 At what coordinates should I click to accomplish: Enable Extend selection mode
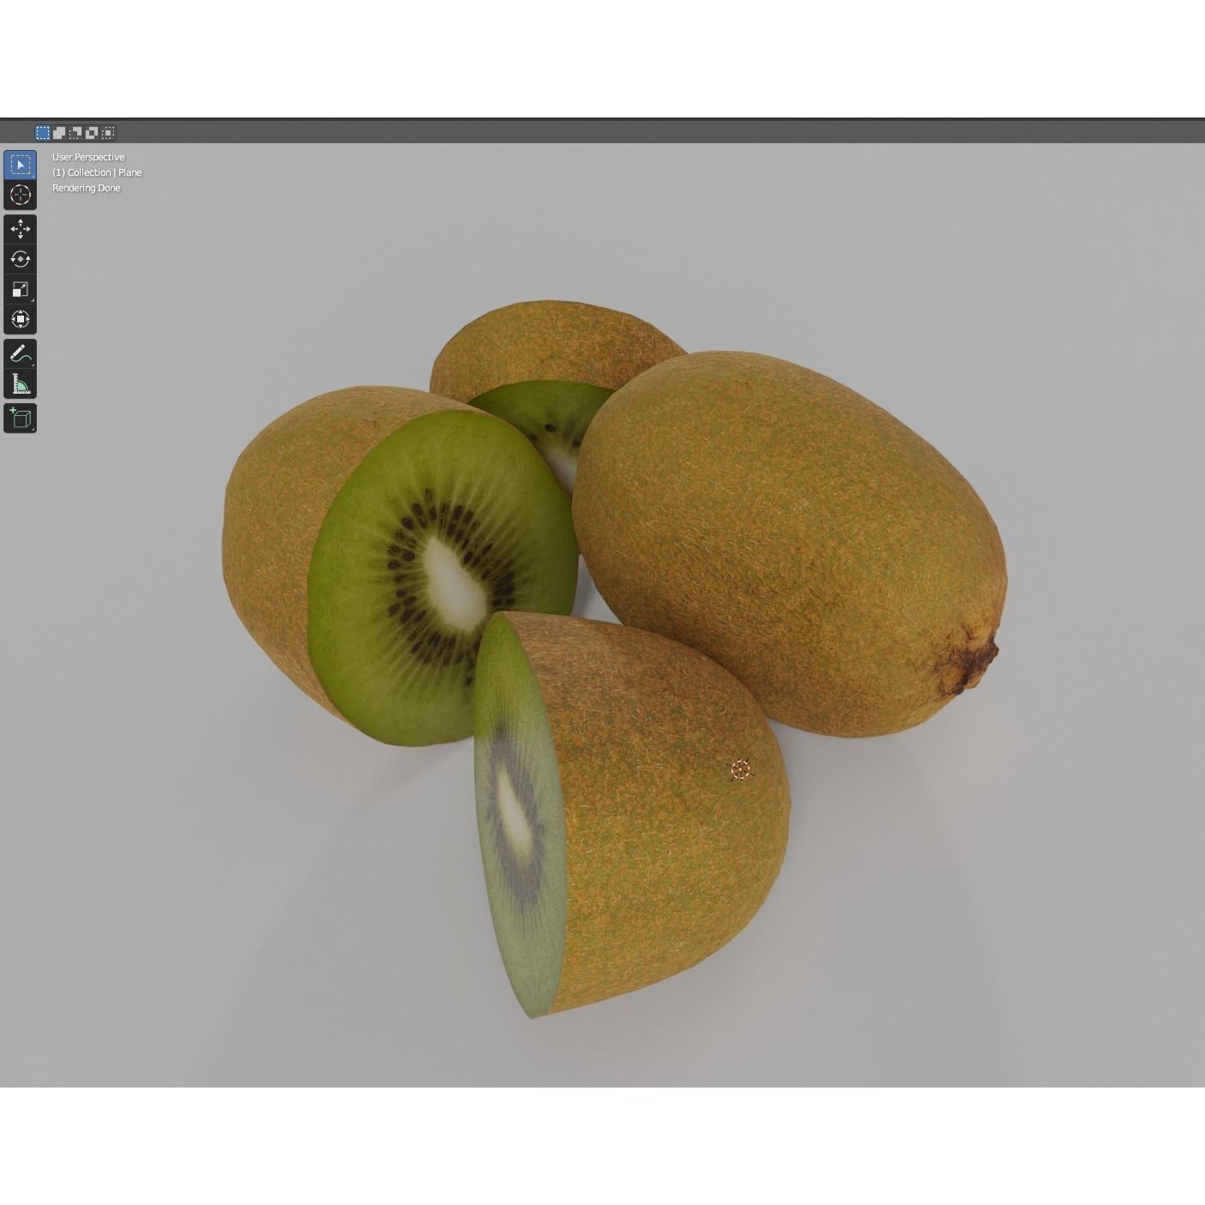59,132
